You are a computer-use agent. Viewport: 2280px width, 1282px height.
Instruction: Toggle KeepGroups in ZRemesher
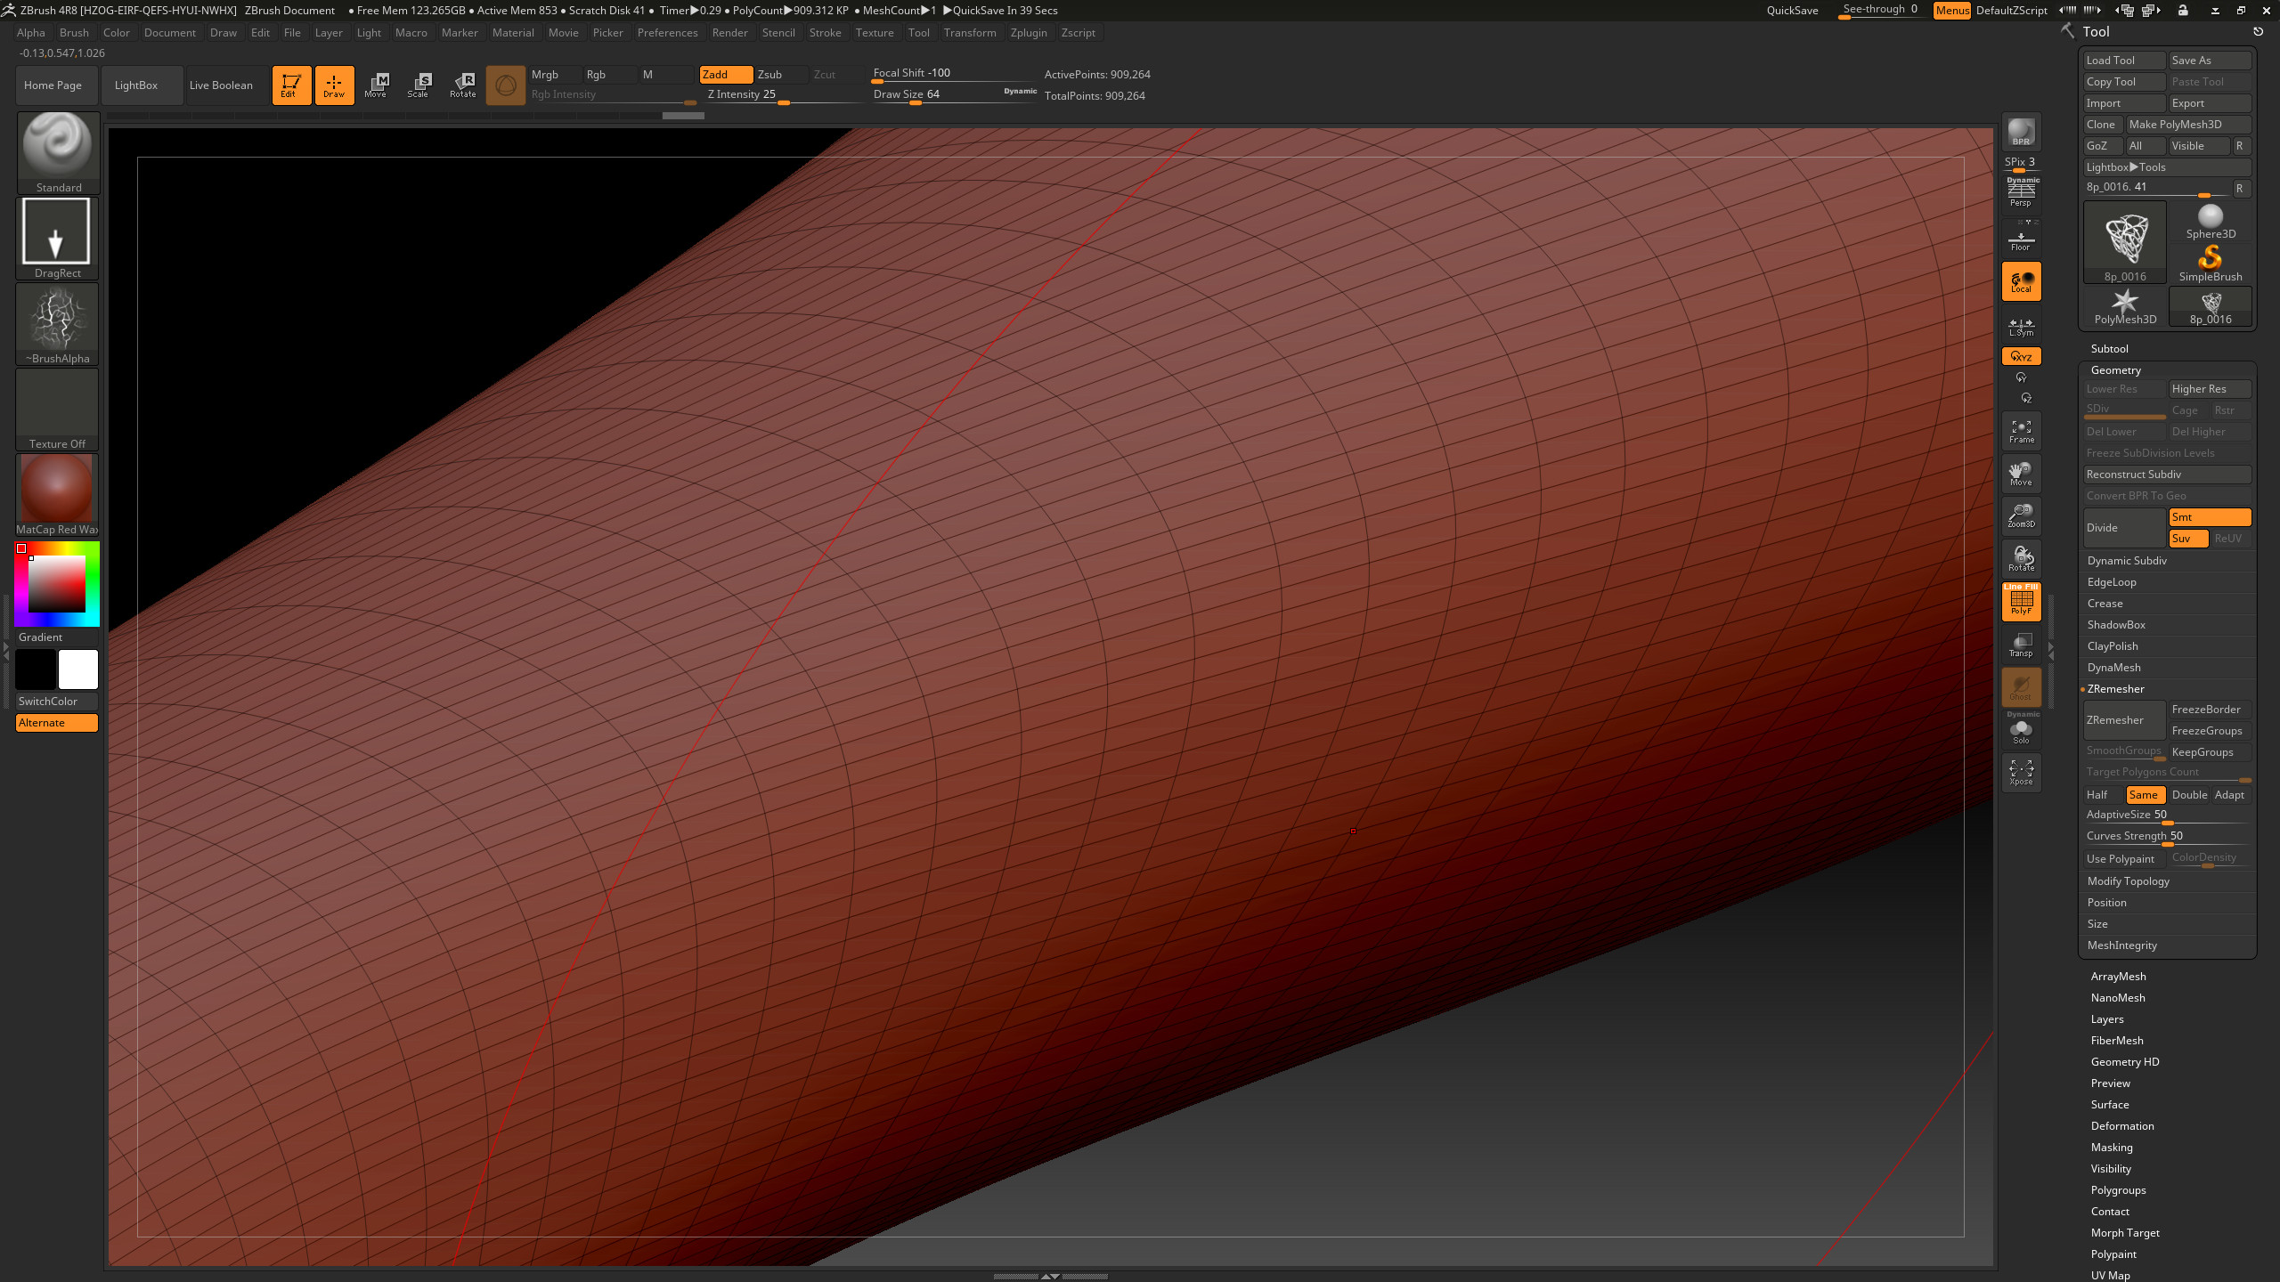pyautogui.click(x=2210, y=752)
